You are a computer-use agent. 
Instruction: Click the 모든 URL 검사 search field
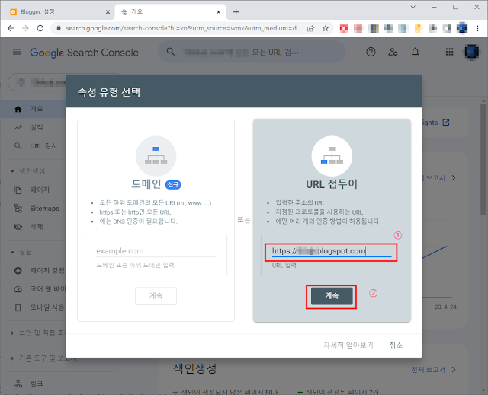pos(252,52)
